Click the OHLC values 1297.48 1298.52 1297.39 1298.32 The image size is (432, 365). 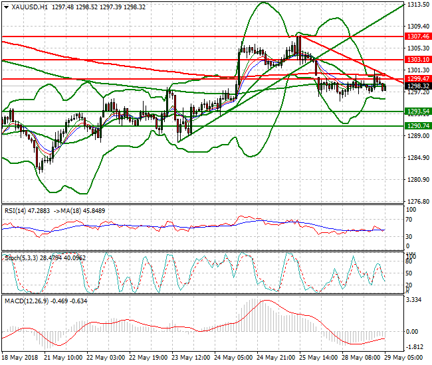coord(98,7)
